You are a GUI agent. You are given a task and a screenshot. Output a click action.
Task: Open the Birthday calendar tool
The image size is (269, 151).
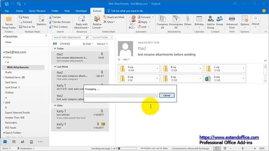(x=199, y=22)
